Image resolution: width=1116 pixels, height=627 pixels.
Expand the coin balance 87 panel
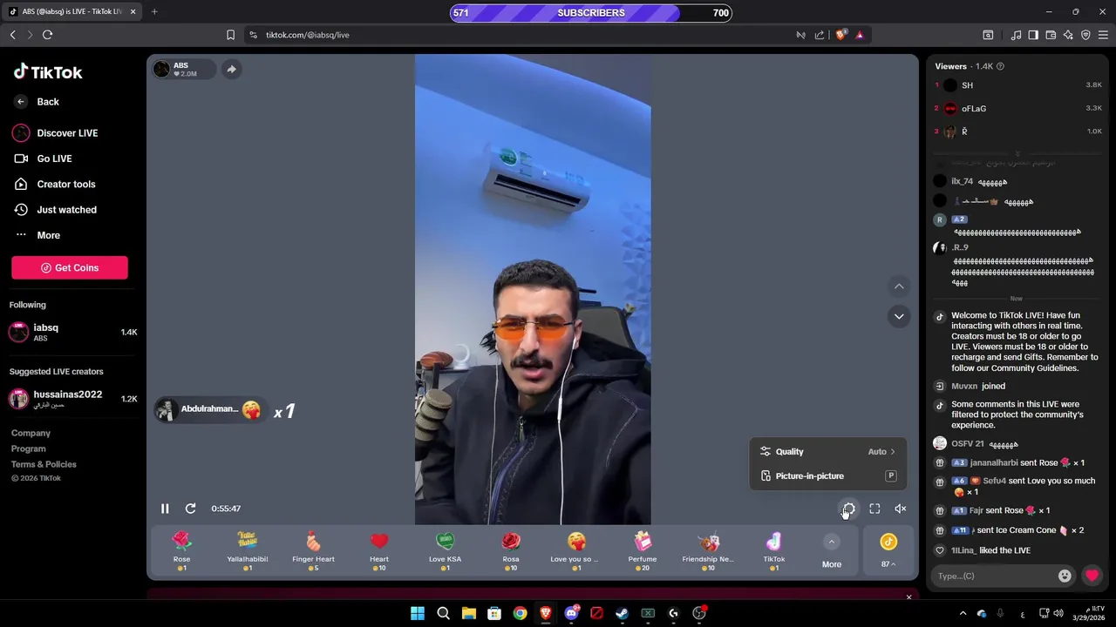coord(888,551)
